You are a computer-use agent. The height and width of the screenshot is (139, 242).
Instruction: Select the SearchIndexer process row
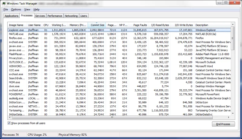tap(119, 78)
